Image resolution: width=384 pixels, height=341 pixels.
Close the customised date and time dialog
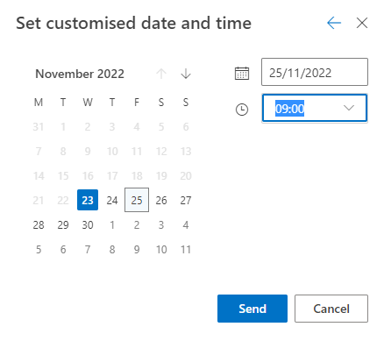[x=362, y=23]
